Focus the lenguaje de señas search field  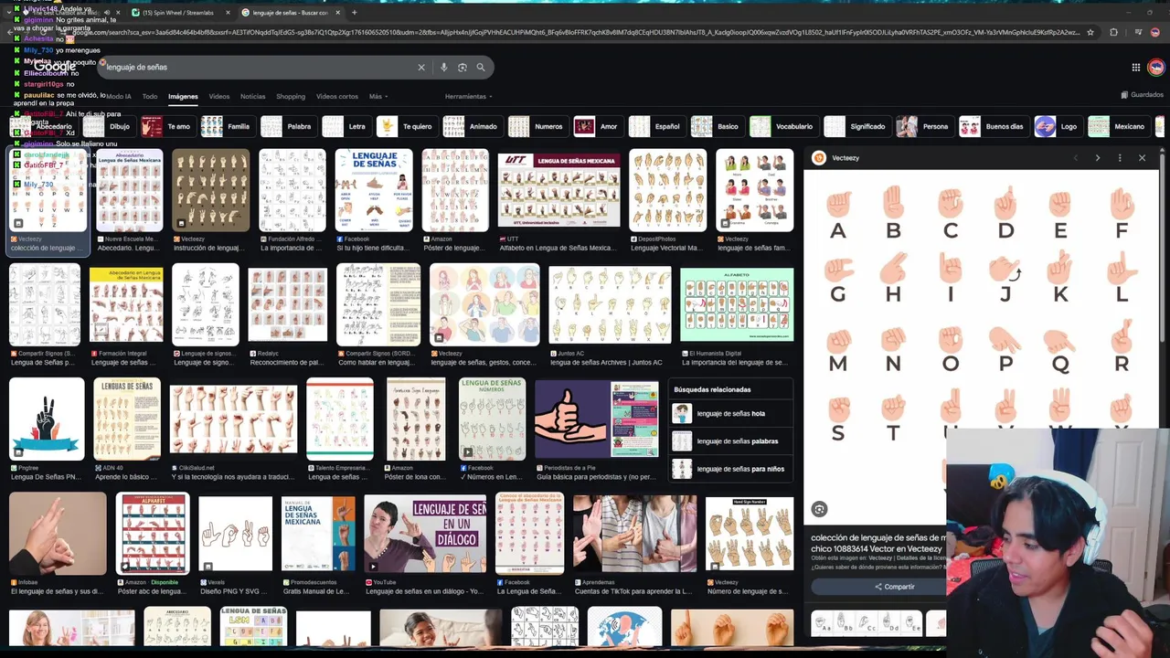[x=256, y=67]
